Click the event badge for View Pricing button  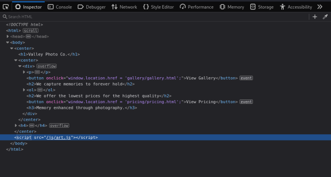coord(246,102)
